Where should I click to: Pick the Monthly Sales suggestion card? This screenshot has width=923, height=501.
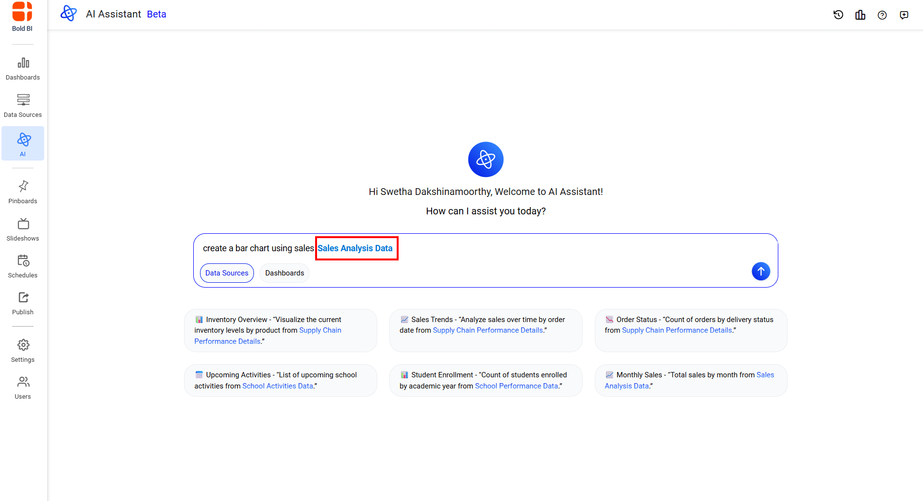[x=690, y=380]
